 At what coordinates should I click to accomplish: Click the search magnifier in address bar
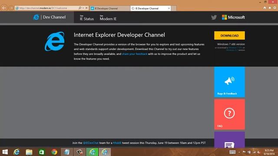[x=80, y=8]
